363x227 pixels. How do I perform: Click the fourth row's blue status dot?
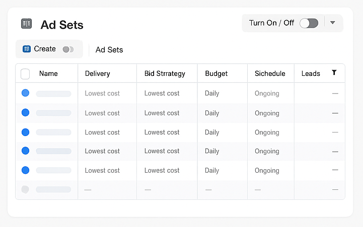[26, 151]
